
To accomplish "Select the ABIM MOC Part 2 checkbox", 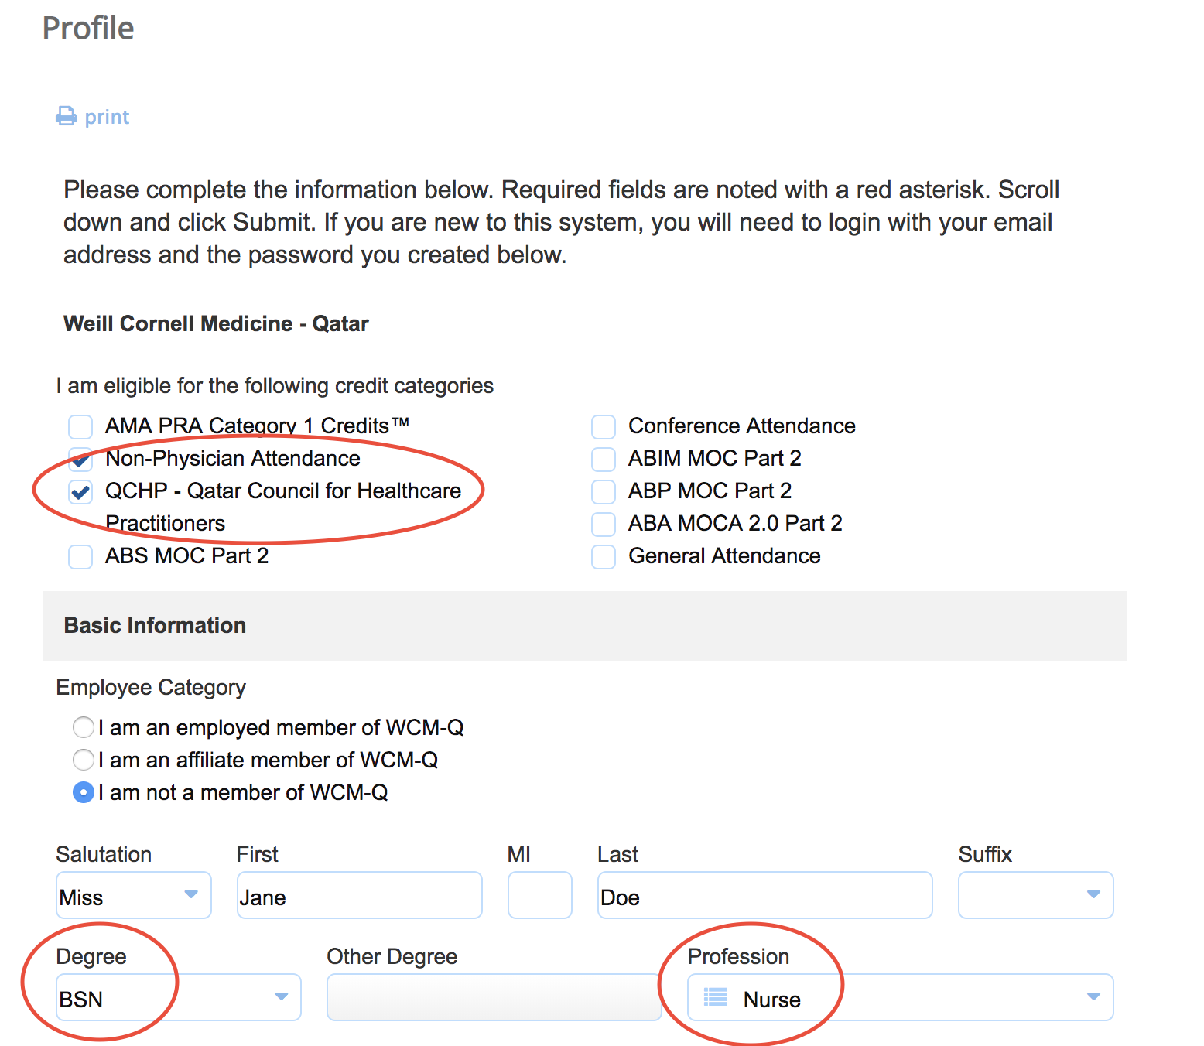I will [x=604, y=459].
